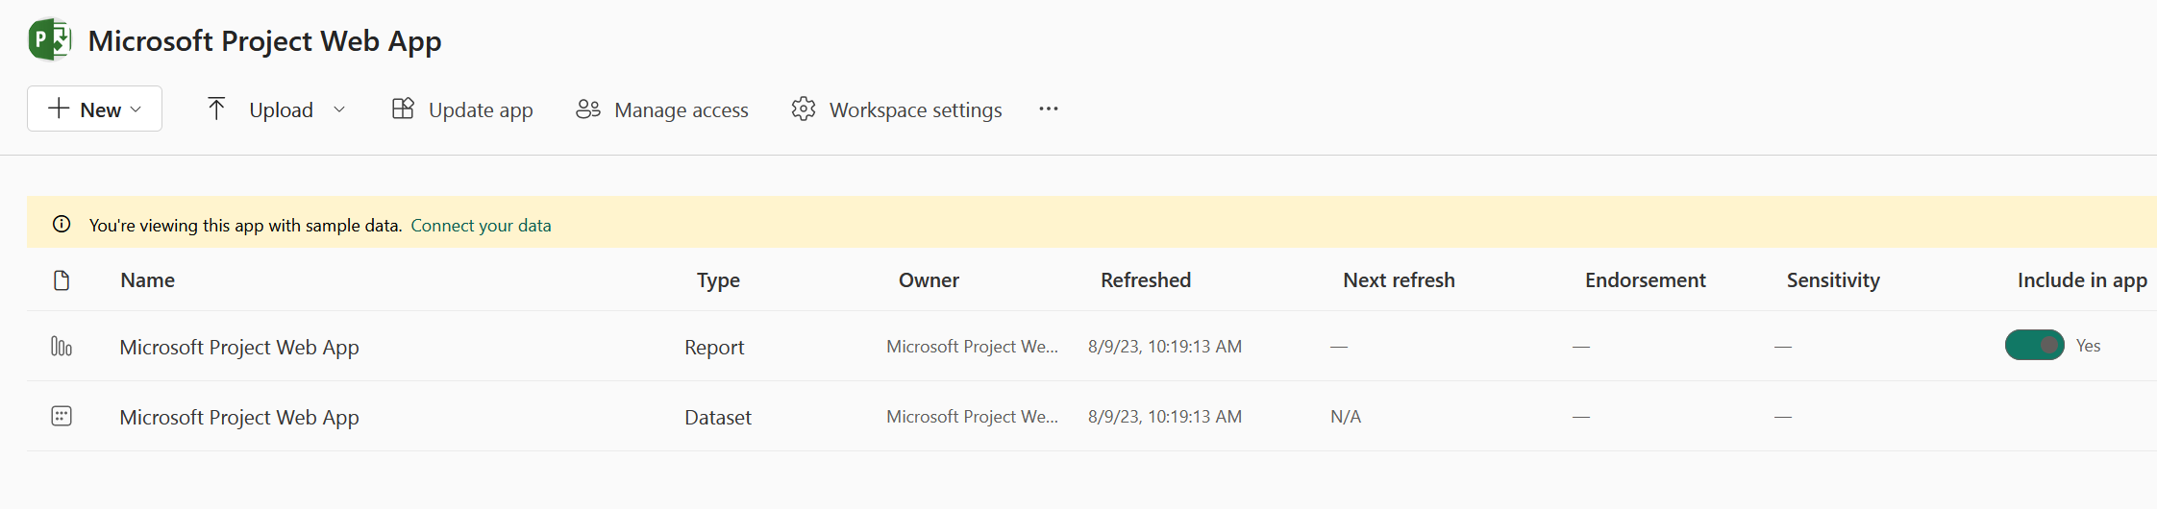Click the file icon column header
This screenshot has width=2157, height=509.
click(x=62, y=280)
